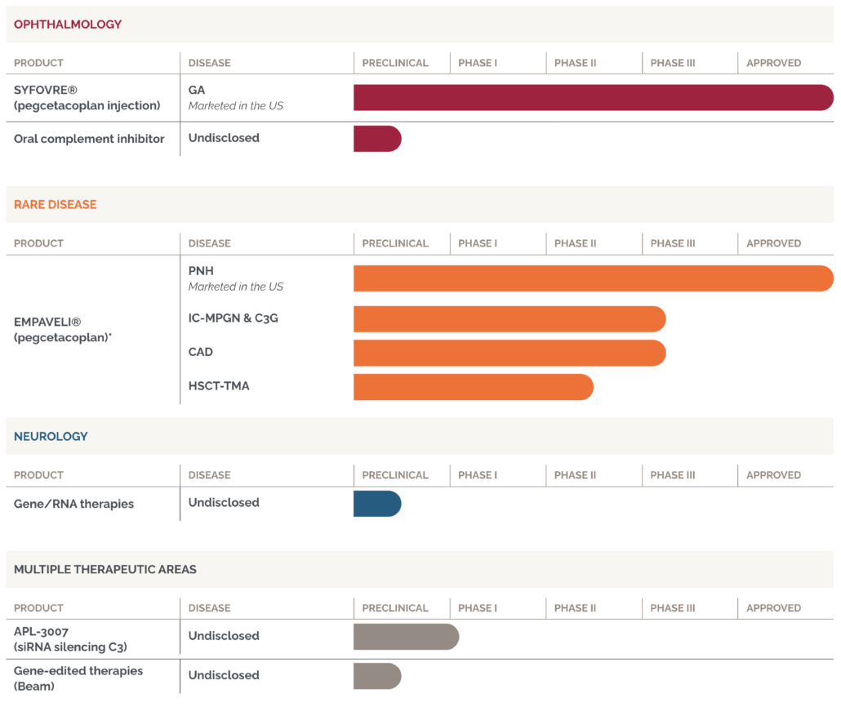Click Undisclosed disease for APL-3007
841x707 pixels.
224,636
